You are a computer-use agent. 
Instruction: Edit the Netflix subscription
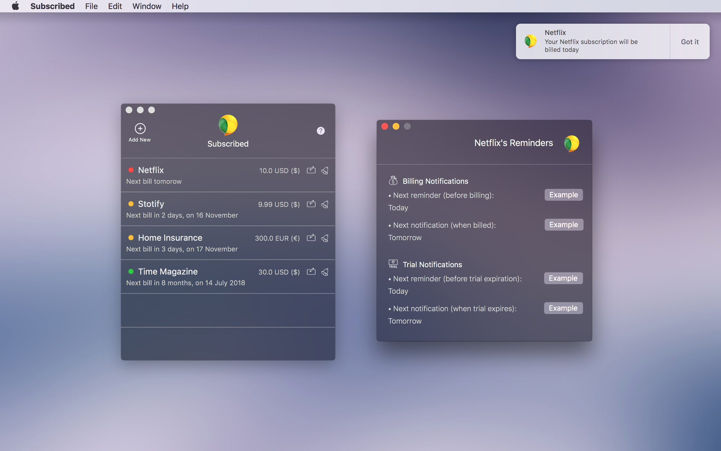pos(311,170)
